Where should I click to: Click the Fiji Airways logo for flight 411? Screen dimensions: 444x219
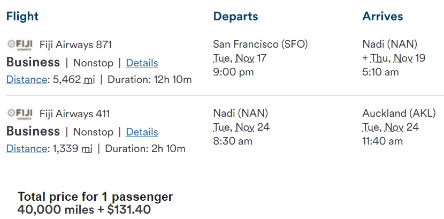(x=20, y=114)
